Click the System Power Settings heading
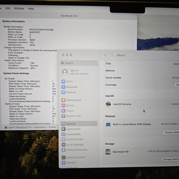 (16, 73)
